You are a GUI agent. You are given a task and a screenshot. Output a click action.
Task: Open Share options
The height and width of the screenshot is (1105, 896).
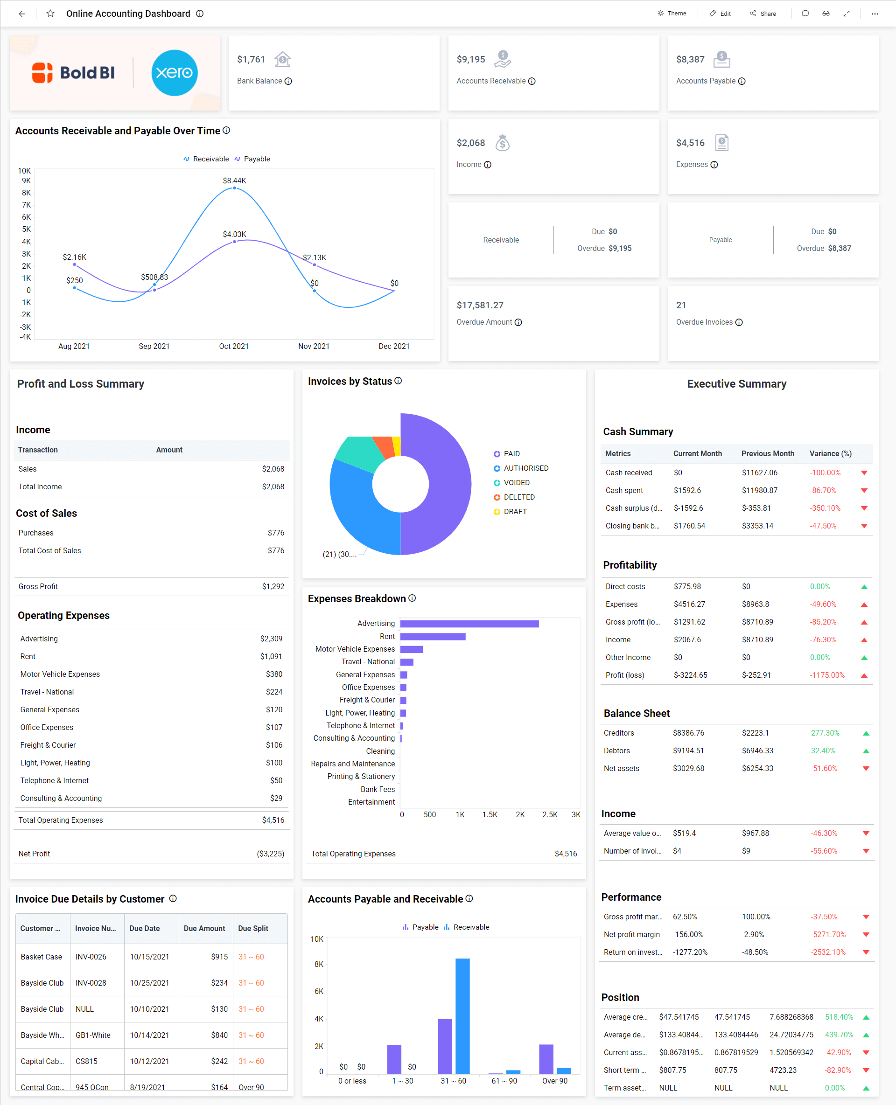coord(763,14)
